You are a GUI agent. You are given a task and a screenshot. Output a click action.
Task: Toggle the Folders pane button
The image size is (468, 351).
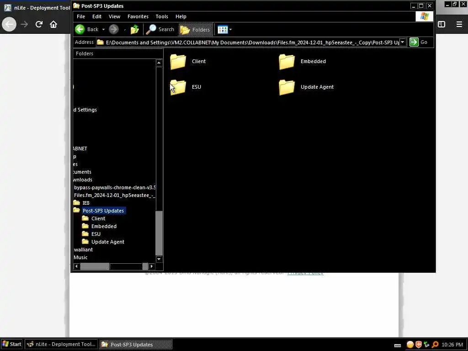[195, 29]
